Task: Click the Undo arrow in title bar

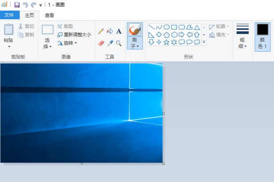Action: pyautogui.click(x=26, y=5)
